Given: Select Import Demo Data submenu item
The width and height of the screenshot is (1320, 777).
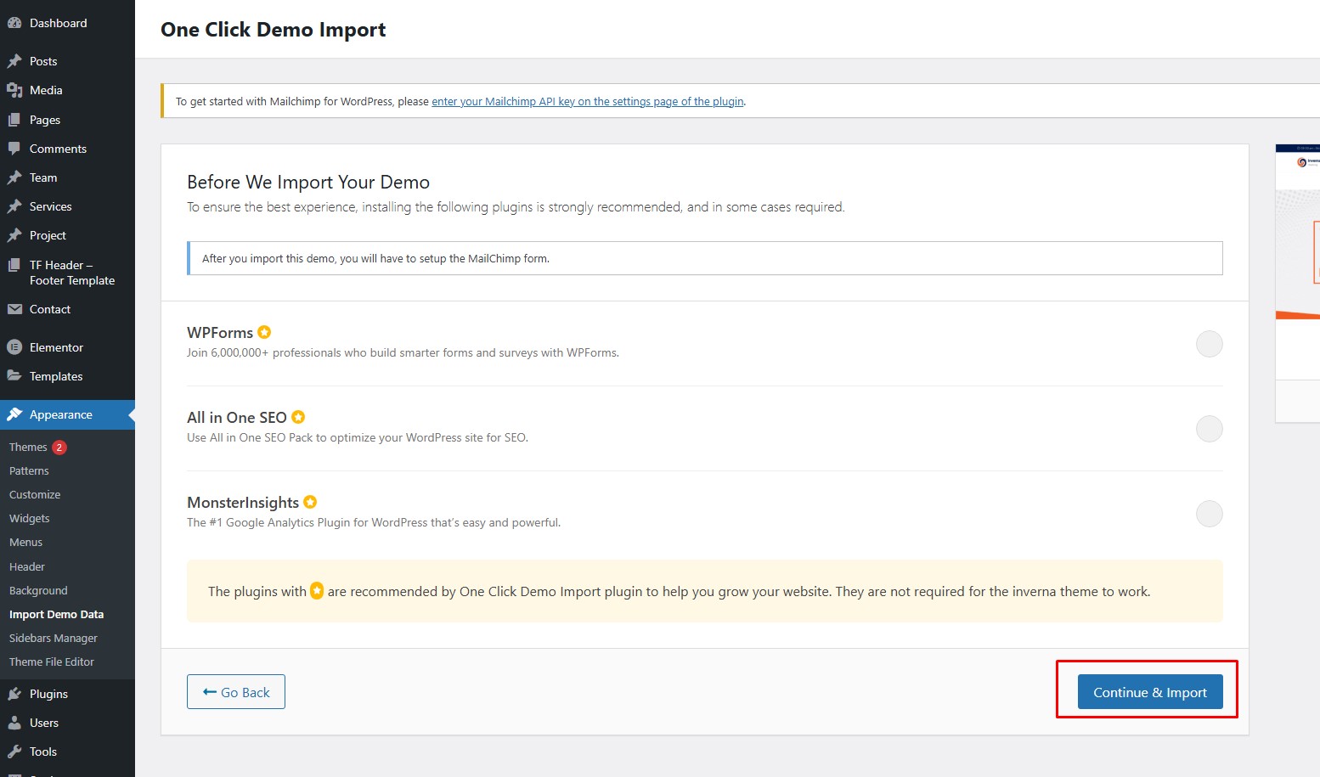Looking at the screenshot, I should [56, 615].
